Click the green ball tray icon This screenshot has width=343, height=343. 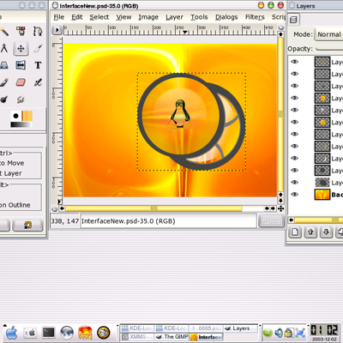point(268,333)
